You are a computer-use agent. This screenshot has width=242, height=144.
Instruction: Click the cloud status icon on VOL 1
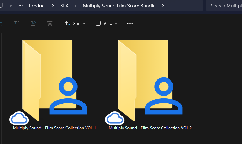tap(19, 118)
